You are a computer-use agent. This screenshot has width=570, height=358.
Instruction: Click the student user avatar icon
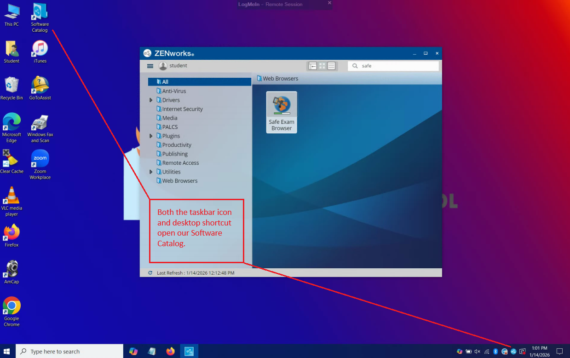click(x=163, y=66)
